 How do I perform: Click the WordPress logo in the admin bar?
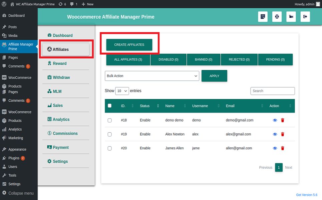[4, 4]
